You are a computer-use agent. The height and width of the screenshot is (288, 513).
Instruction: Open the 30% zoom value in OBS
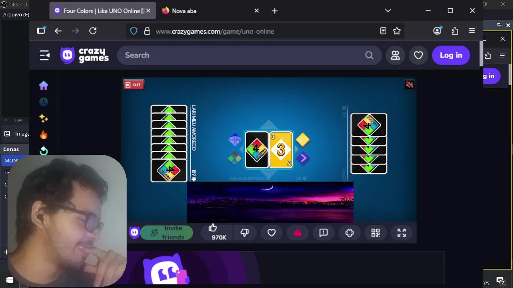[18, 120]
